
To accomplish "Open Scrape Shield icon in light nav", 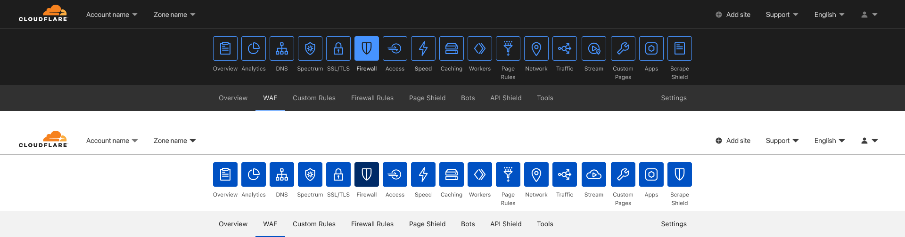I will tap(680, 174).
